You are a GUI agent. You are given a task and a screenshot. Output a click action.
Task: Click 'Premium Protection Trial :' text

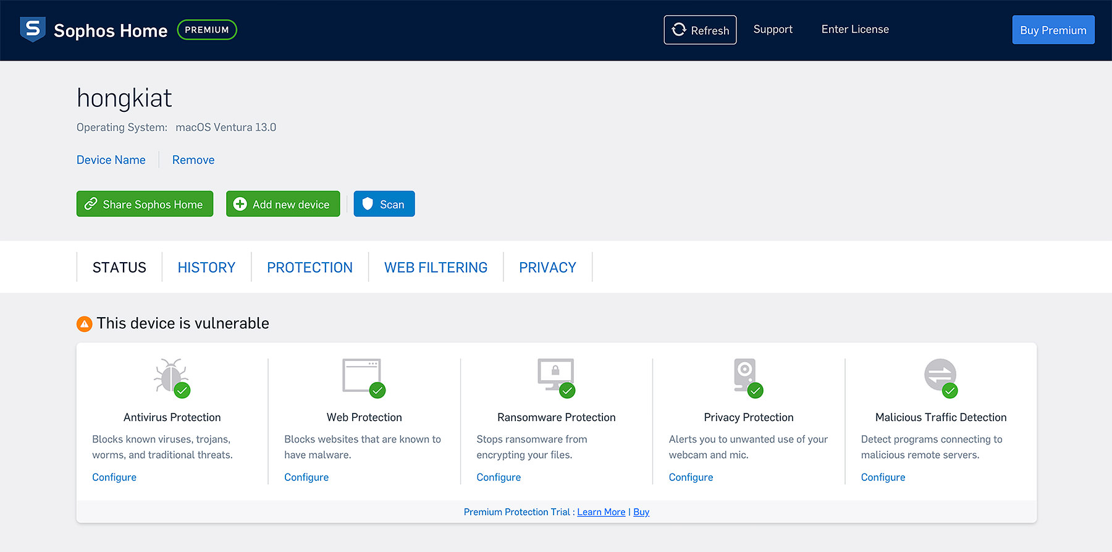click(x=519, y=512)
